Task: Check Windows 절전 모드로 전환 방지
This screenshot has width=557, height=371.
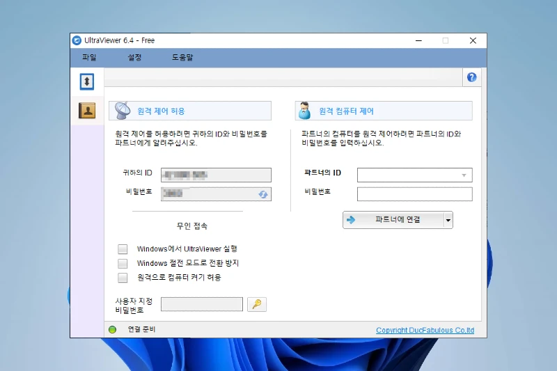Action: point(123,263)
